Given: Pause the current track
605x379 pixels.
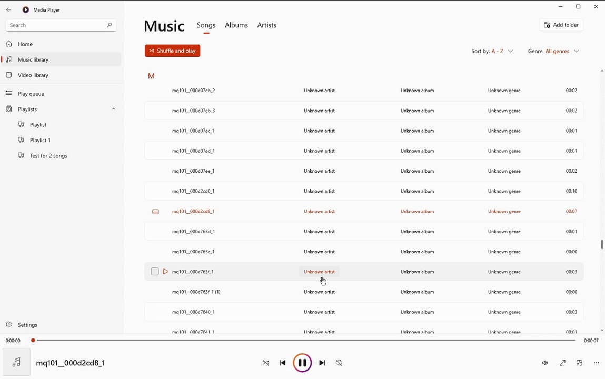Looking at the screenshot, I should pyautogui.click(x=302, y=363).
